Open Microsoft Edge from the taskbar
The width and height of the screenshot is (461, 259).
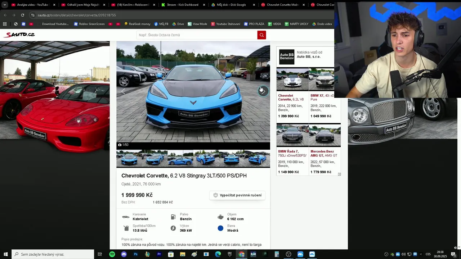point(218,254)
